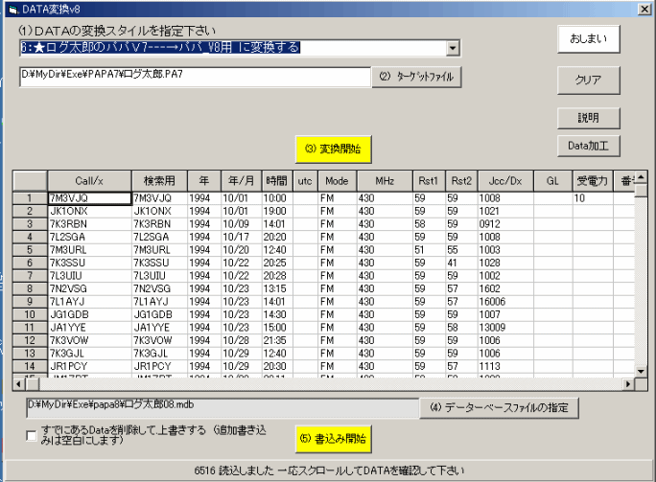Click the 6516 読込しました status message
Image resolution: width=656 pixels, height=482 pixels.
coord(329,471)
